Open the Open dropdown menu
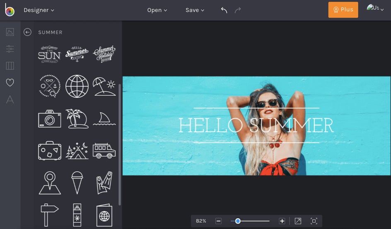This screenshot has width=391, height=229. pos(157,10)
